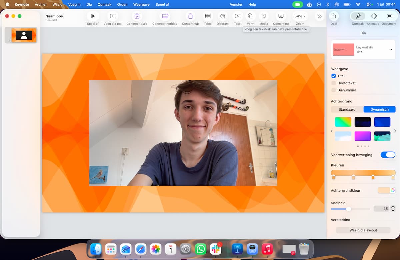Image resolution: width=400 pixels, height=260 pixels.
Task: Insert a shape with Vorm
Action: (251, 16)
